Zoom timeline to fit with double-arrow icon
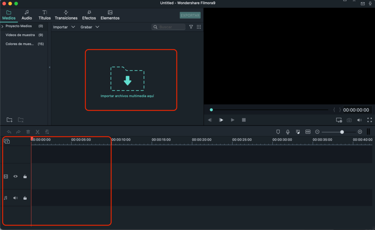Image resolution: width=375 pixels, height=230 pixels. point(308,131)
